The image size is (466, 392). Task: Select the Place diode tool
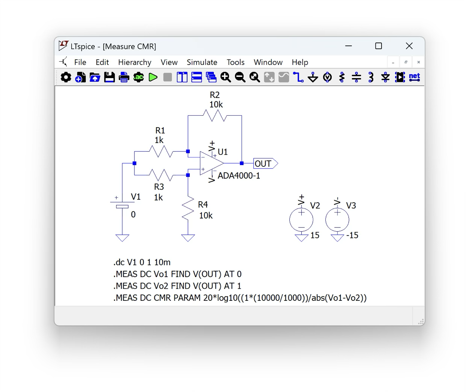click(x=386, y=77)
